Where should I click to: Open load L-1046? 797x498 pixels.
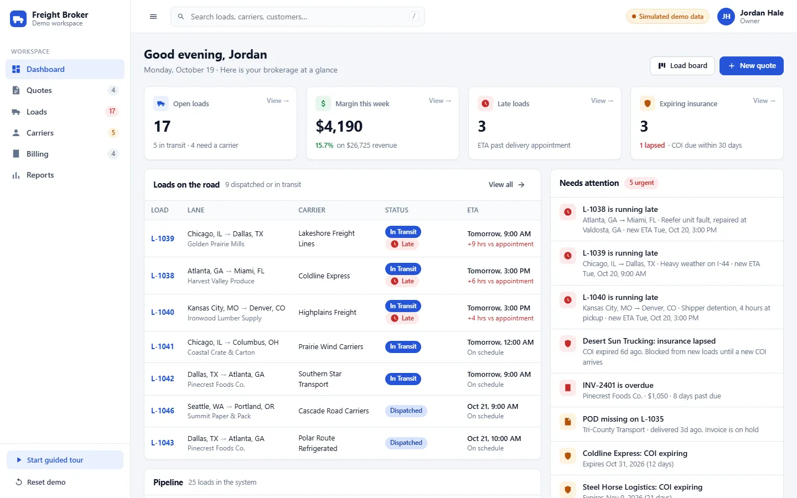point(163,411)
